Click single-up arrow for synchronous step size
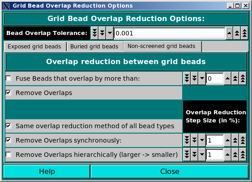This screenshot has width=252, height=182. click(x=227, y=140)
